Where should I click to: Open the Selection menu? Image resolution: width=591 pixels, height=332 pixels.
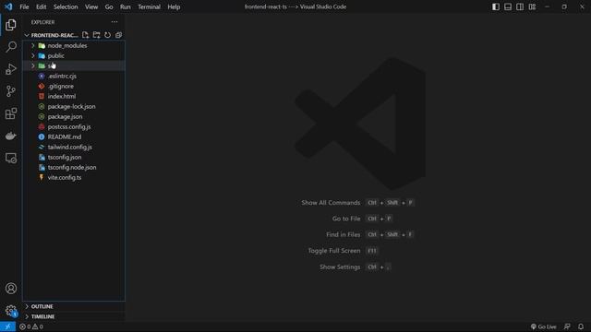point(66,6)
